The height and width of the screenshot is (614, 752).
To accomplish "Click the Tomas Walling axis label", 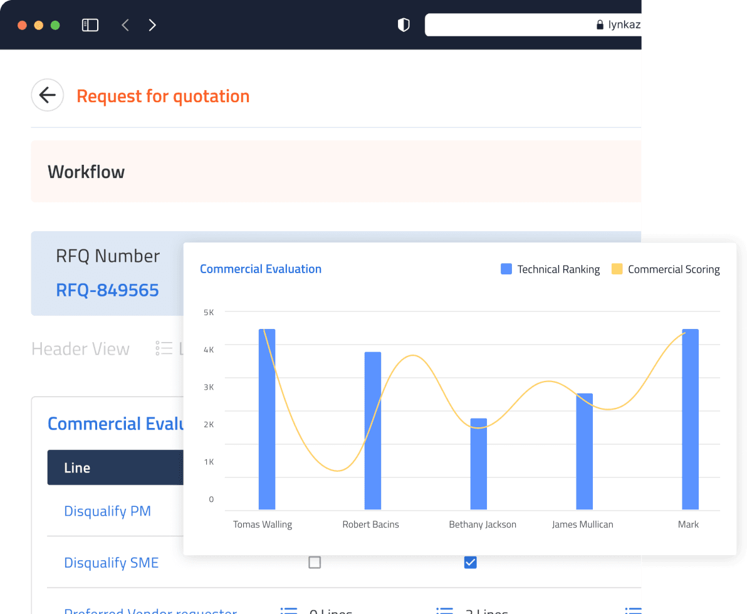I will pyautogui.click(x=263, y=524).
